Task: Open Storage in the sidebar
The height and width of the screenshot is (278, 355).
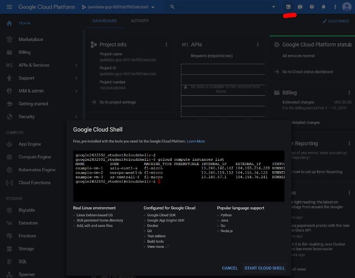Action: [26, 248]
